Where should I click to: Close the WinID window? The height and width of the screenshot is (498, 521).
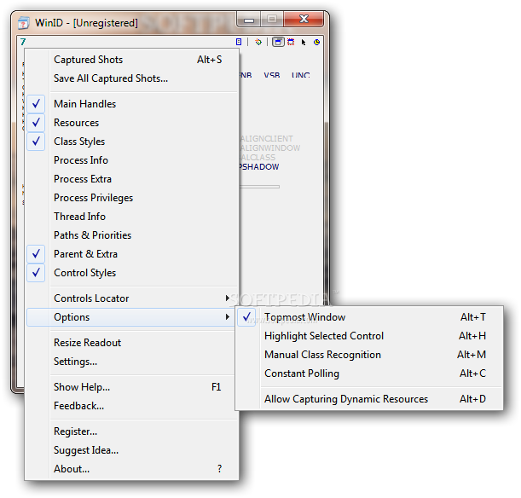(x=304, y=20)
